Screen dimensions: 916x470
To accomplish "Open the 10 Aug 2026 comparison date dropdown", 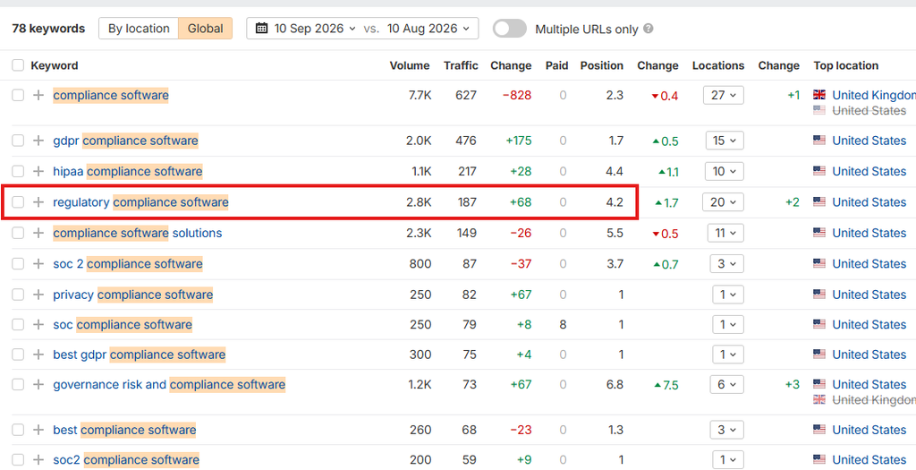I will coord(428,28).
